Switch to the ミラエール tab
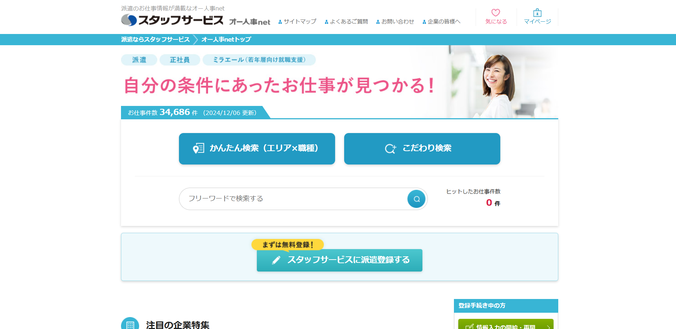Viewport: 676px width, 329px height. tap(259, 60)
